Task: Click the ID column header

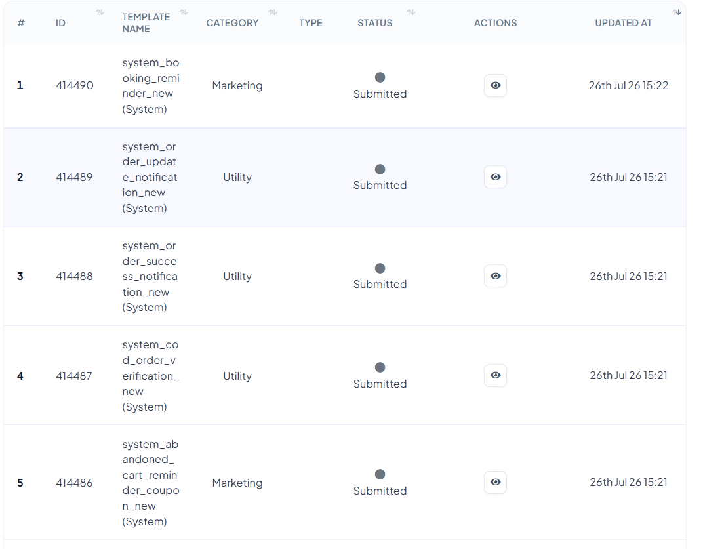Action: pos(60,23)
